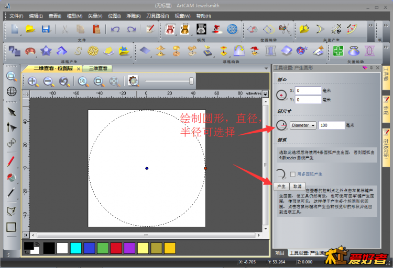
Task: Select the node editing tool in sidebar
Action: 12,127
